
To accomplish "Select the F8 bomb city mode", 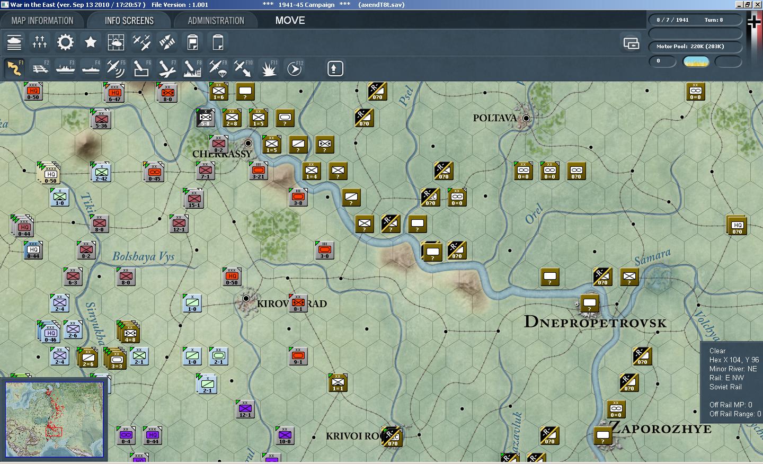I will click(192, 68).
